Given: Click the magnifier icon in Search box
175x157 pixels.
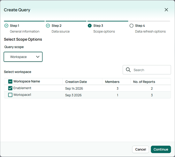Looking at the screenshot, I should pyautogui.click(x=128, y=70).
